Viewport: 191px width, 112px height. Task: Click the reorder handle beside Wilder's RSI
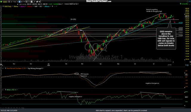pyautogui.click(x=5, y=90)
